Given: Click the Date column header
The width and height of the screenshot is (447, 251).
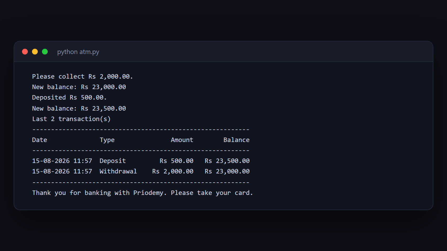Looking at the screenshot, I should 40,140.
